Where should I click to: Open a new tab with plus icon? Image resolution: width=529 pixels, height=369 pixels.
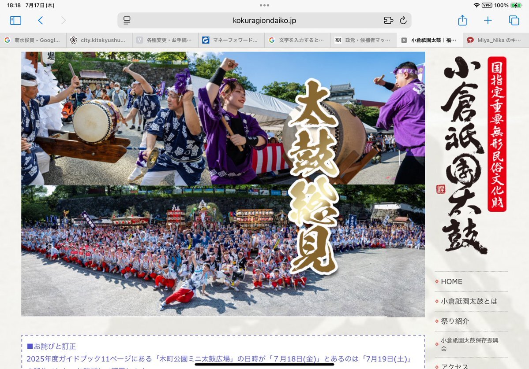(488, 21)
